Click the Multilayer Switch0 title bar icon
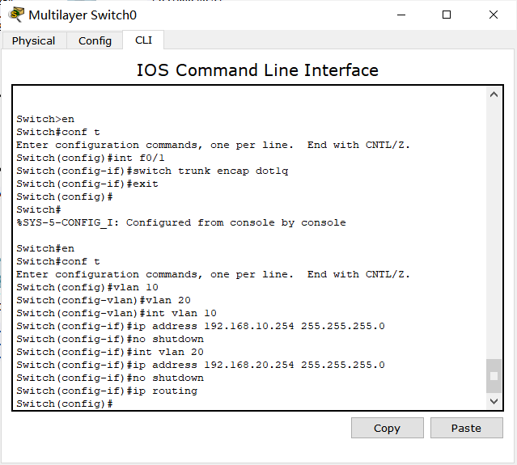The width and height of the screenshot is (517, 465). [x=16, y=15]
